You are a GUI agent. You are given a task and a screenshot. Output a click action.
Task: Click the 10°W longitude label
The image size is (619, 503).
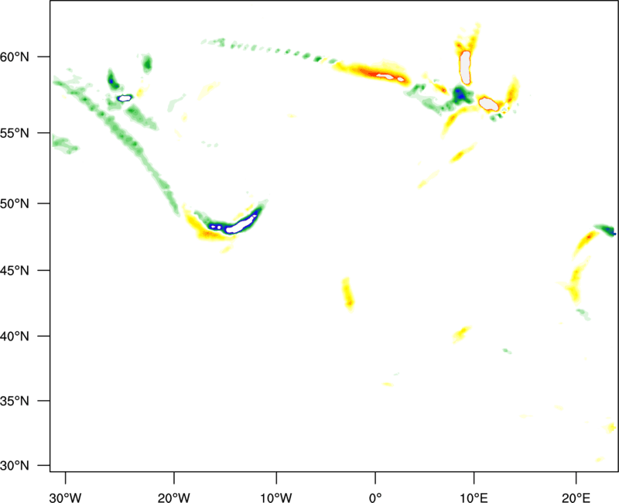pyautogui.click(x=276, y=498)
